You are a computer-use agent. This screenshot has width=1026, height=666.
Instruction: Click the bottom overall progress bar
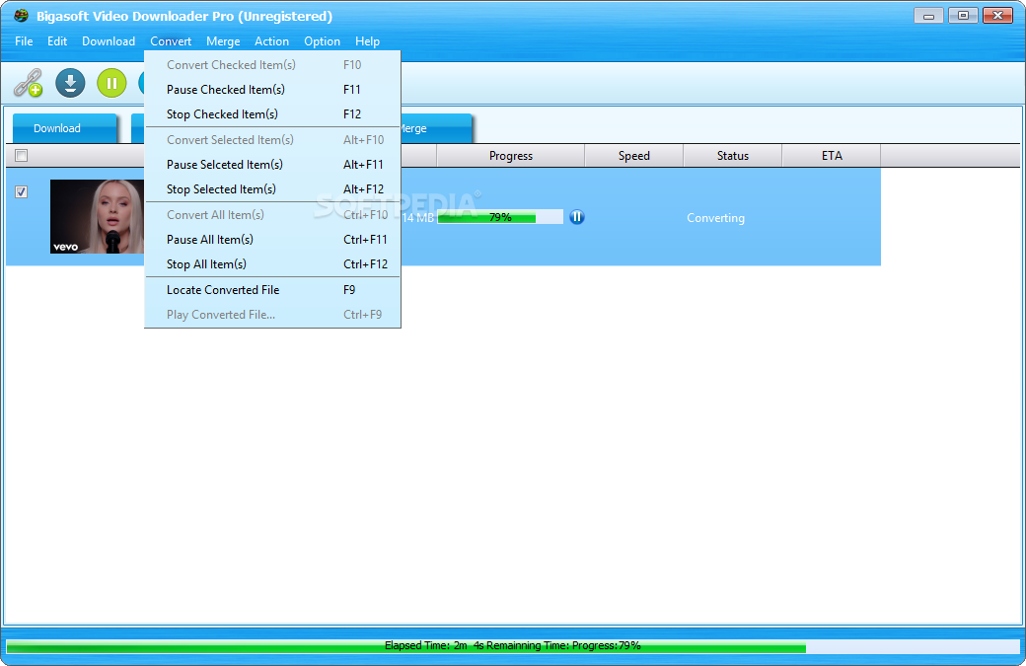point(513,646)
